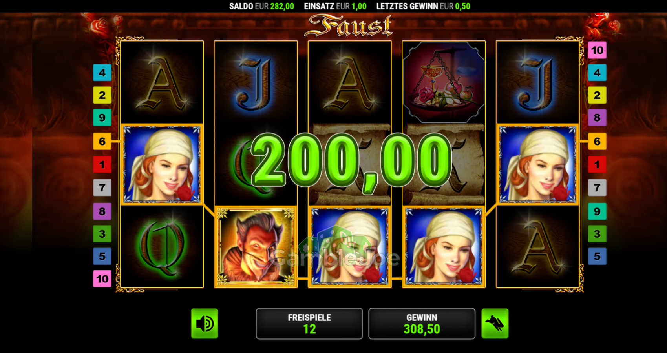Image resolution: width=667 pixels, height=353 pixels.
Task: Click the Gretchen portrait on reel one
Action: pos(162,164)
